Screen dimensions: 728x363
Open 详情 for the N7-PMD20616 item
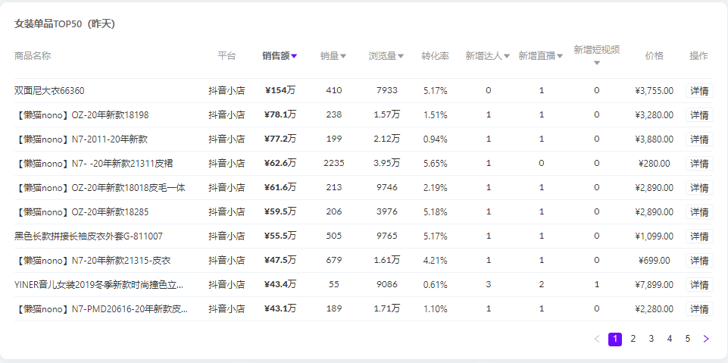point(698,309)
